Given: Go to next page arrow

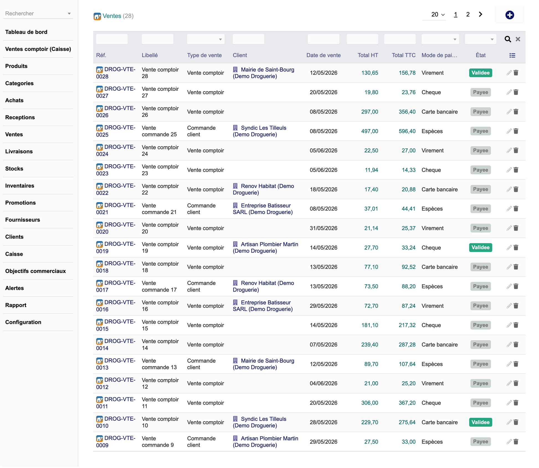Looking at the screenshot, I should (x=480, y=14).
